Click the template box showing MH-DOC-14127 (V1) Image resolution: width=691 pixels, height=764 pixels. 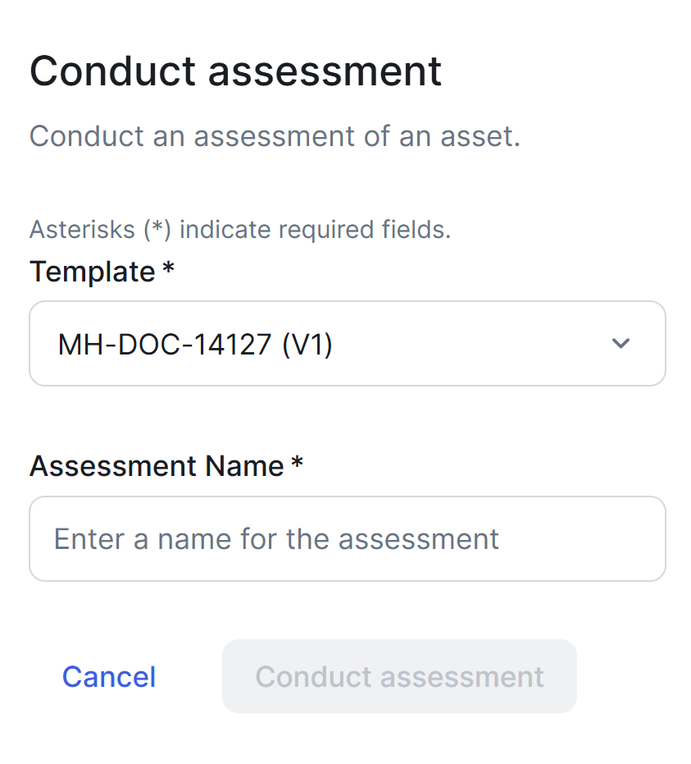click(348, 344)
